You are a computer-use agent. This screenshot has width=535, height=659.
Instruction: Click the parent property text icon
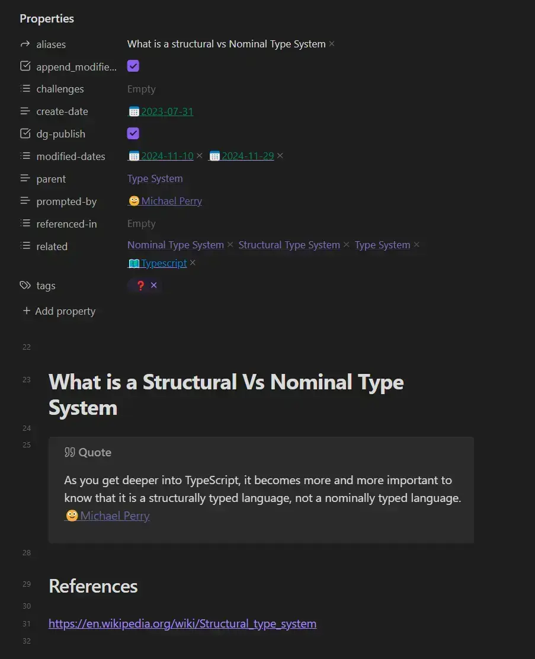[25, 178]
